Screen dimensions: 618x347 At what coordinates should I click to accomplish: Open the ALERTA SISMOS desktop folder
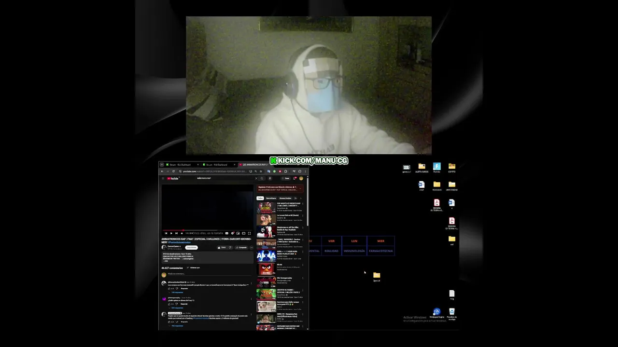421,167
